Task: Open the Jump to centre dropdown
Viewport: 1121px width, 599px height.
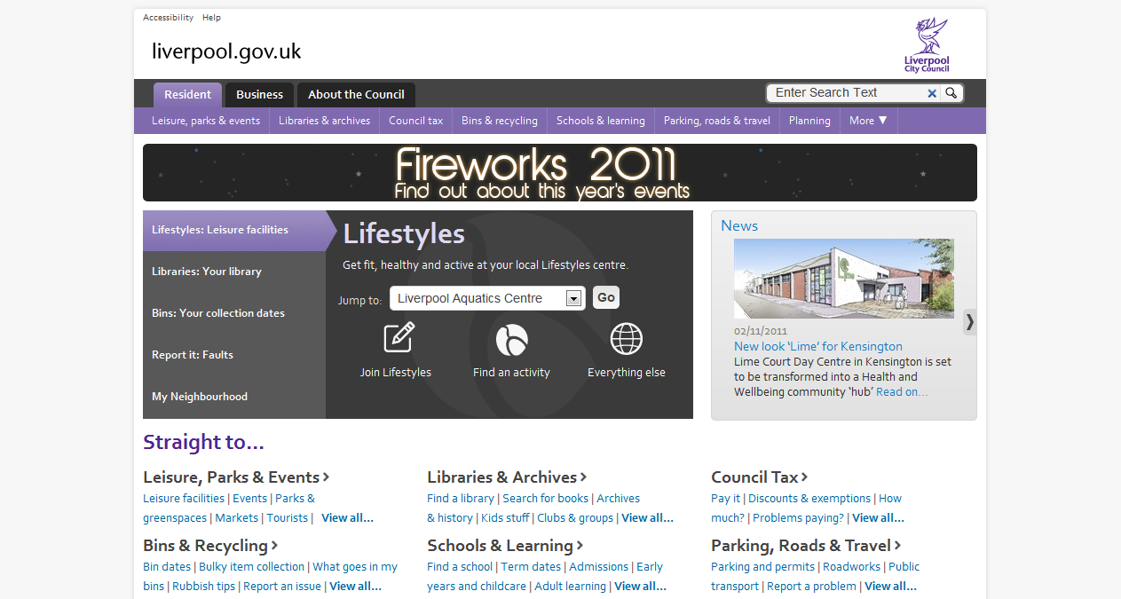Action: 574,298
